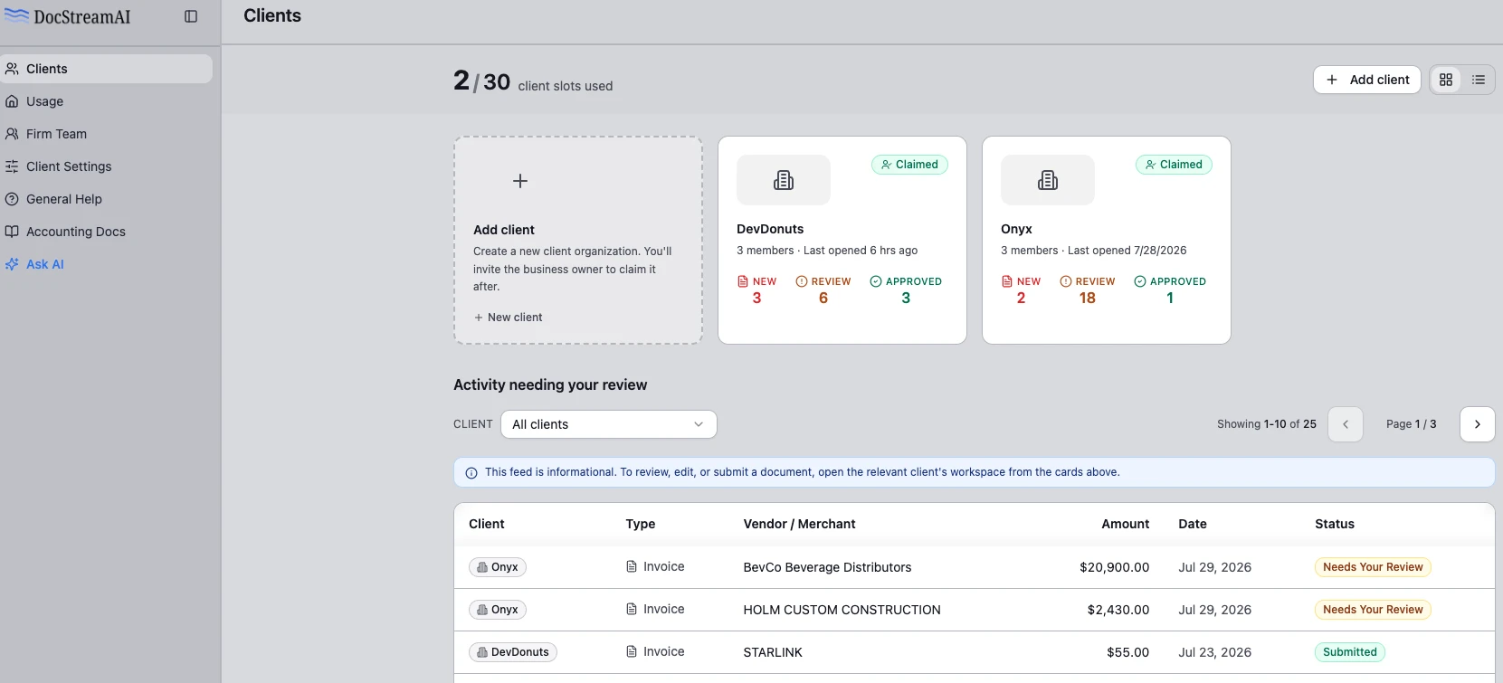
Task: Click the General Help question icon
Action: tap(12, 199)
